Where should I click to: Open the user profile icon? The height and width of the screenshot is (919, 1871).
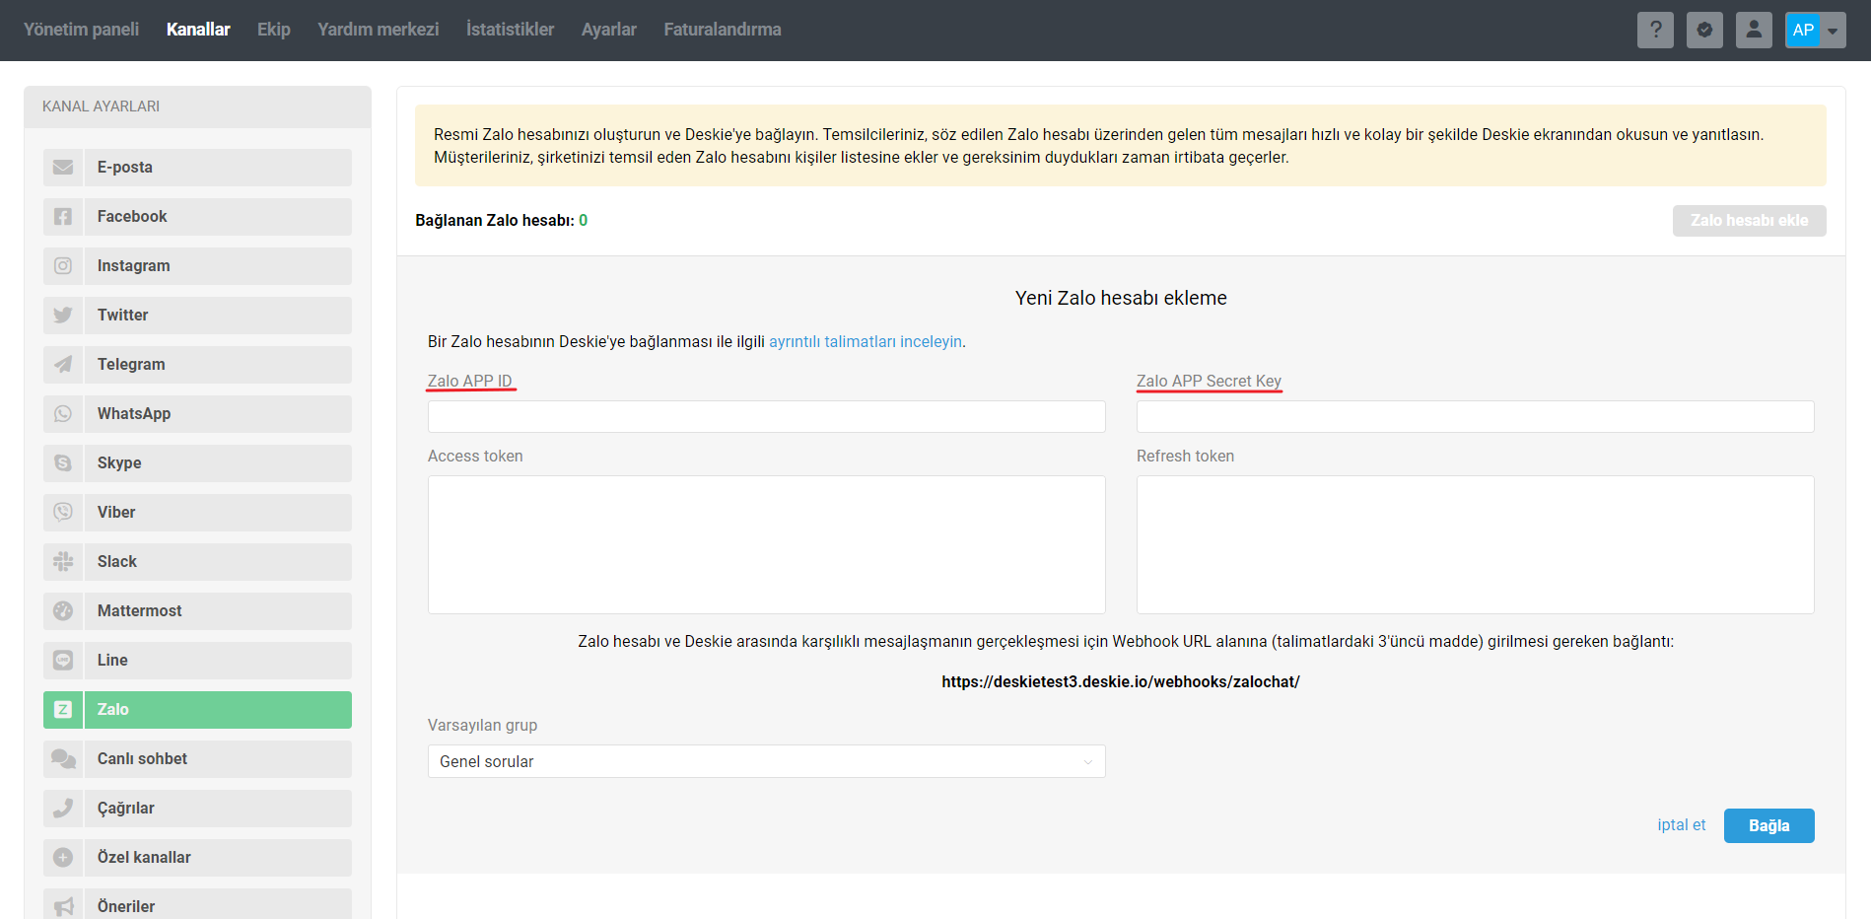coord(1754,30)
